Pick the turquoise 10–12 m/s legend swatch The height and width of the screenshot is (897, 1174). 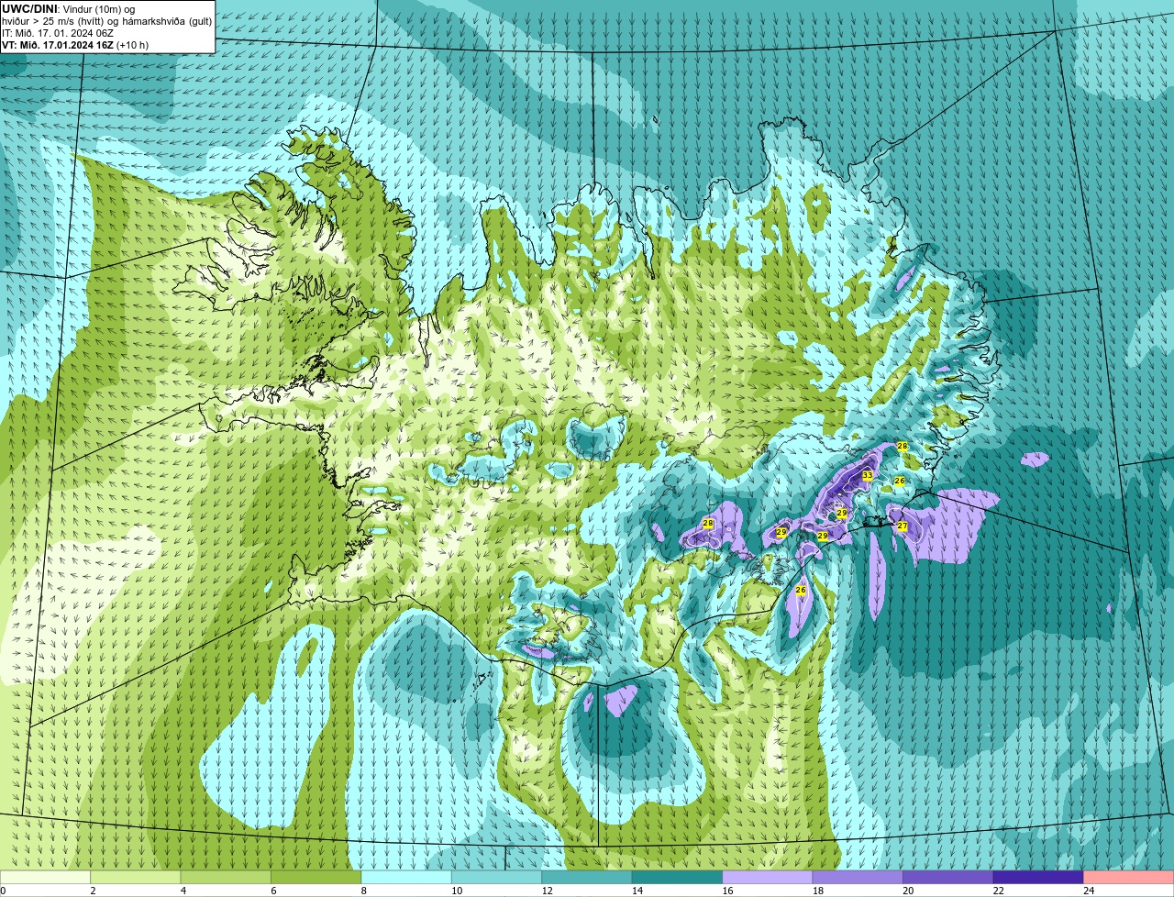coord(497,877)
